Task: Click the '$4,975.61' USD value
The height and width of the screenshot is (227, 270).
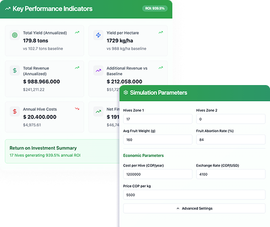Action: coord(32,125)
